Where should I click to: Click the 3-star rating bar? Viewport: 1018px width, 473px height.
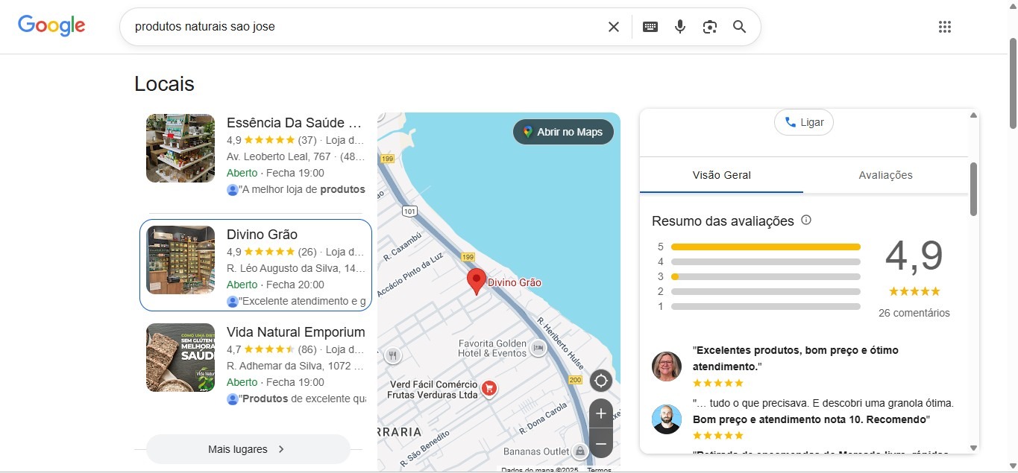coord(766,276)
